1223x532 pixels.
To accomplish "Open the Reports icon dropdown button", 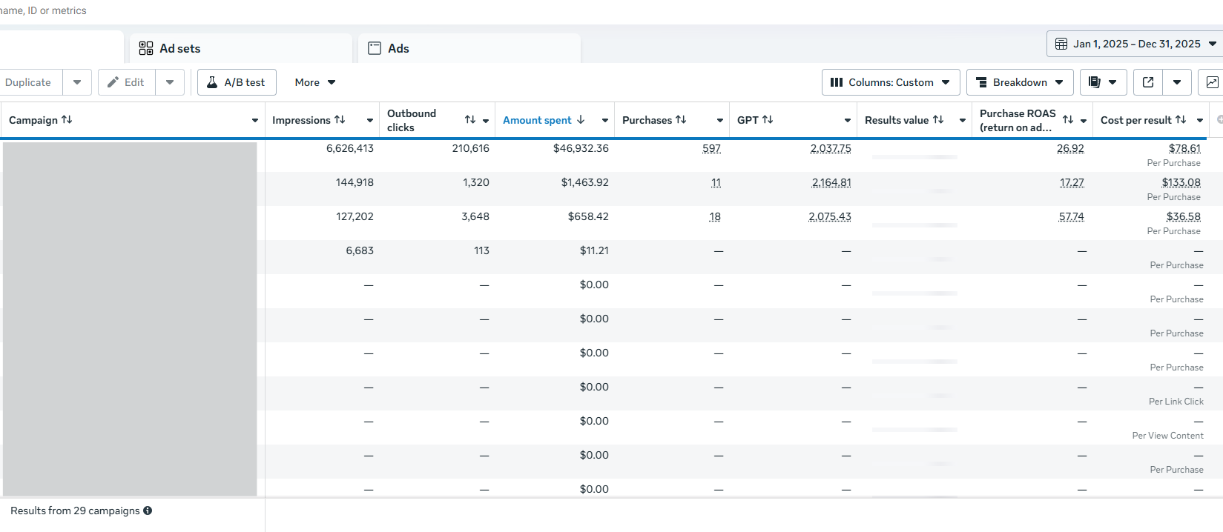I will point(1103,82).
